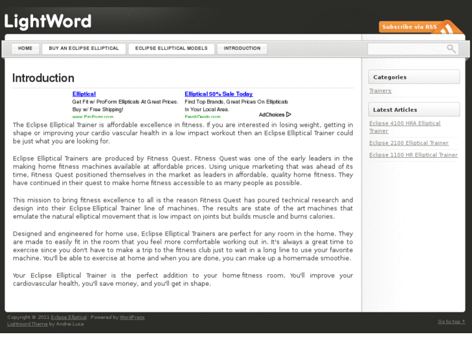This screenshot has height=354, width=472.
Task: Click 'Get Fit w/ ProForm Ellipticals' ad text
Action: point(125,102)
